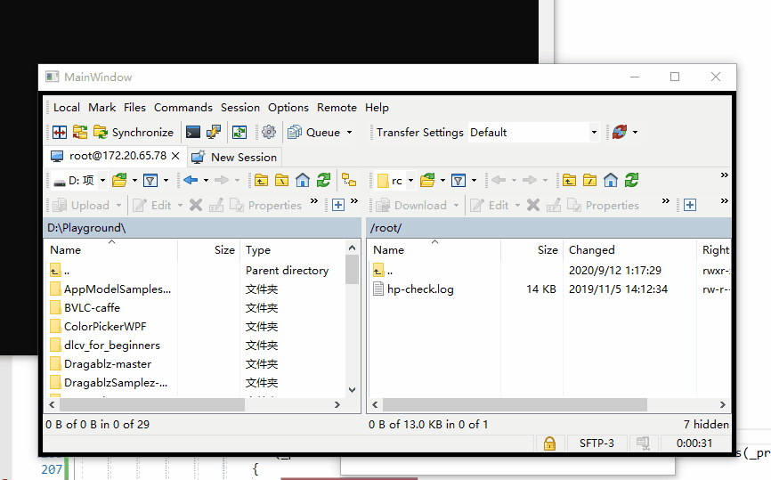Open in PuTTY icon

click(x=213, y=133)
